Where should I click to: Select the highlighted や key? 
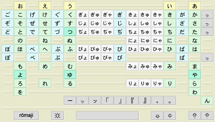coord(195,75)
